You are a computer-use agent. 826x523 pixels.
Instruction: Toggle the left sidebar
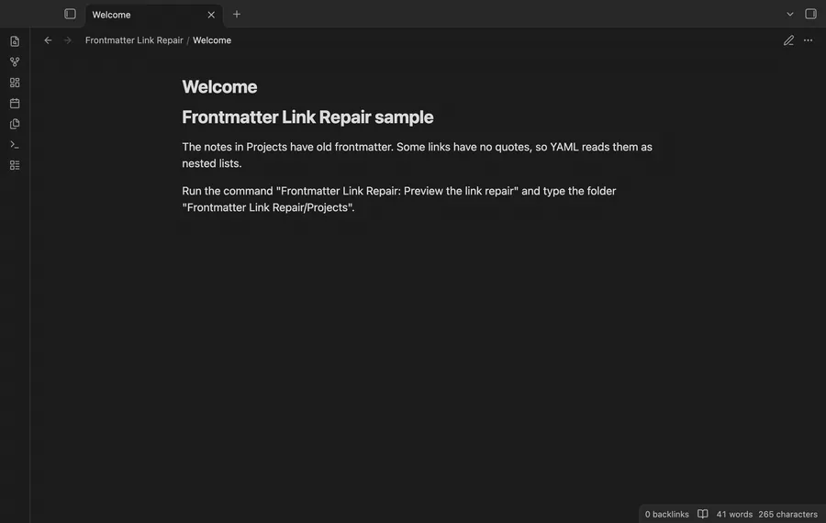pyautogui.click(x=70, y=14)
